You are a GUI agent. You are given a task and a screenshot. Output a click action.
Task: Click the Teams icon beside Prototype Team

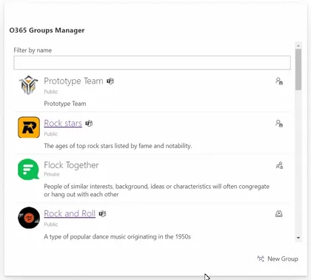pos(110,81)
